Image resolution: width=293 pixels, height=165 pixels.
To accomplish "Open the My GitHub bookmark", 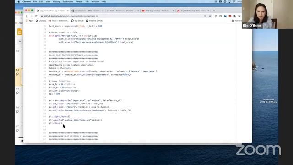I will click(x=77, y=21).
